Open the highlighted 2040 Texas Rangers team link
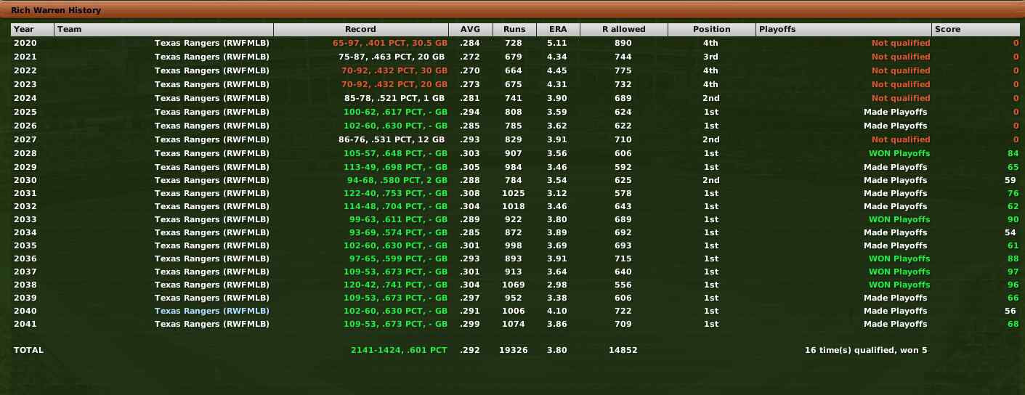 212,310
